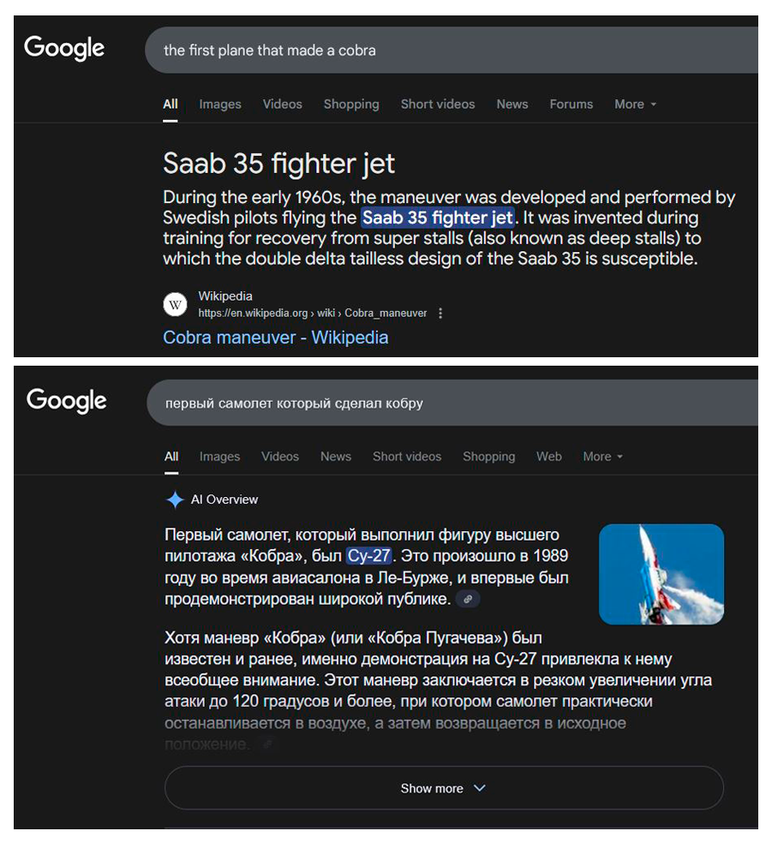Switch to the Web tab
This screenshot has height=843, width=772.
[549, 457]
